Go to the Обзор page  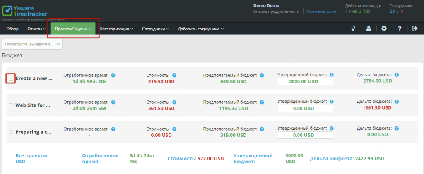12,29
